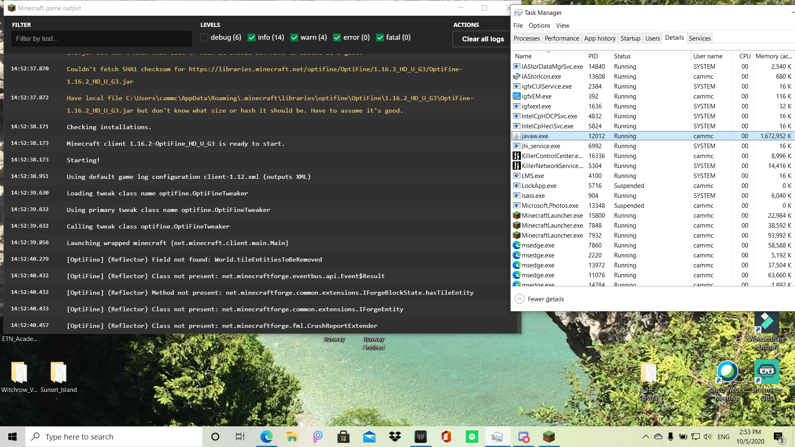The width and height of the screenshot is (795, 447).
Task: Open Spotify from the taskbar
Action: point(472,437)
